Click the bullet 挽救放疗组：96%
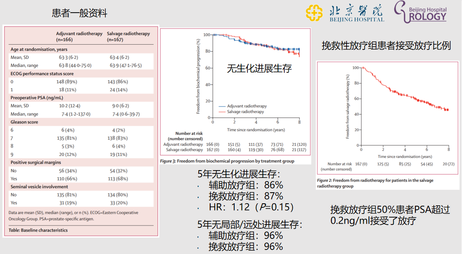The height and width of the screenshot is (254, 462). [246, 246]
